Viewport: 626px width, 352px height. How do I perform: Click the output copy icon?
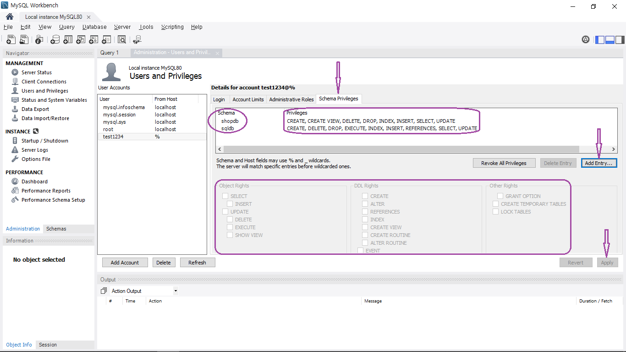104,291
